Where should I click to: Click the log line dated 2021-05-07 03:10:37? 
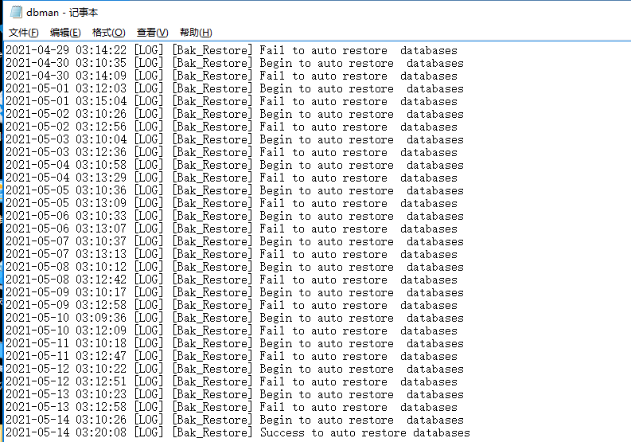click(x=235, y=241)
